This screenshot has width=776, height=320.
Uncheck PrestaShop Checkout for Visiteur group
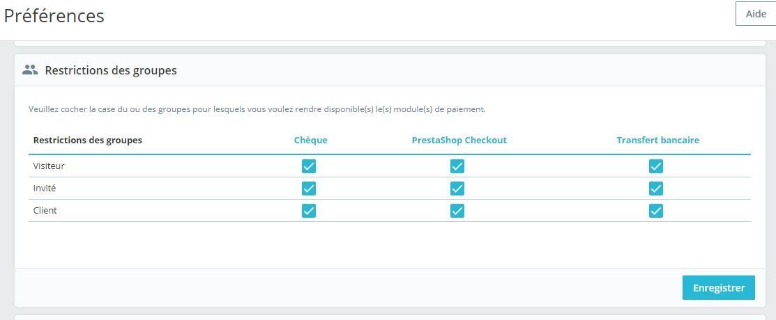point(457,166)
